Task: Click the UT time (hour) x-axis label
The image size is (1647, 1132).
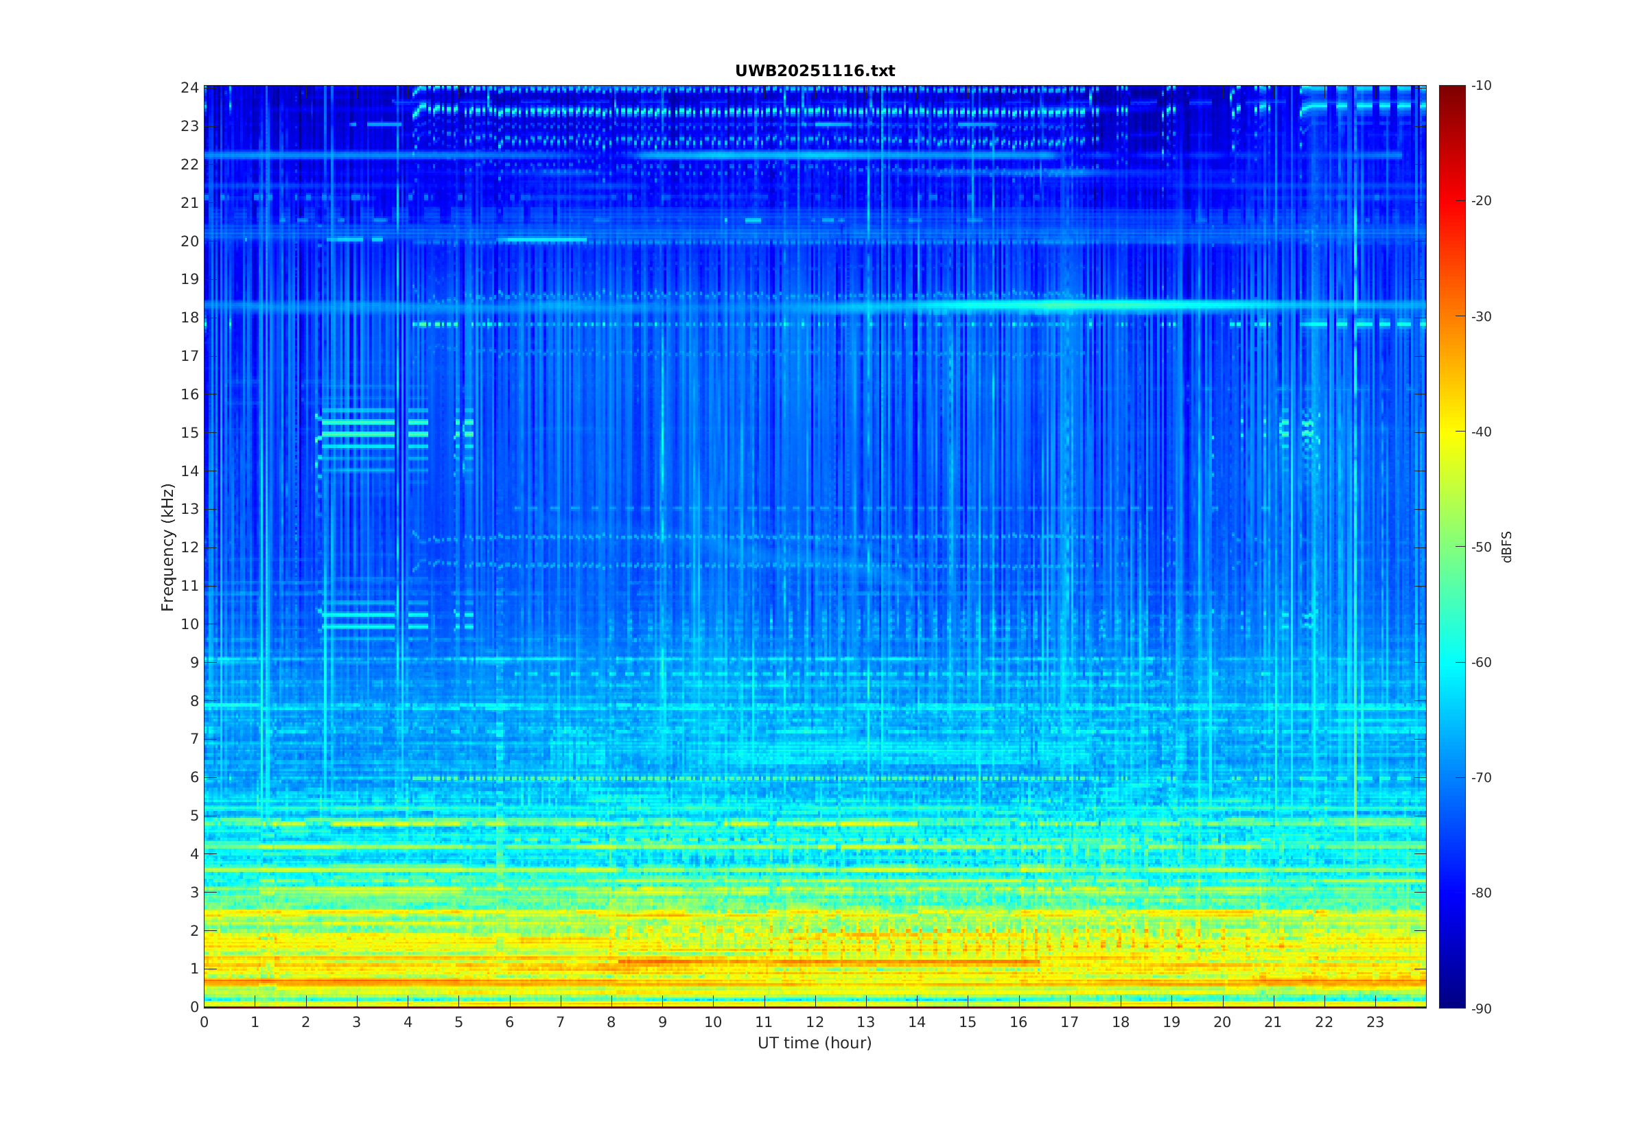Action: point(815,1043)
